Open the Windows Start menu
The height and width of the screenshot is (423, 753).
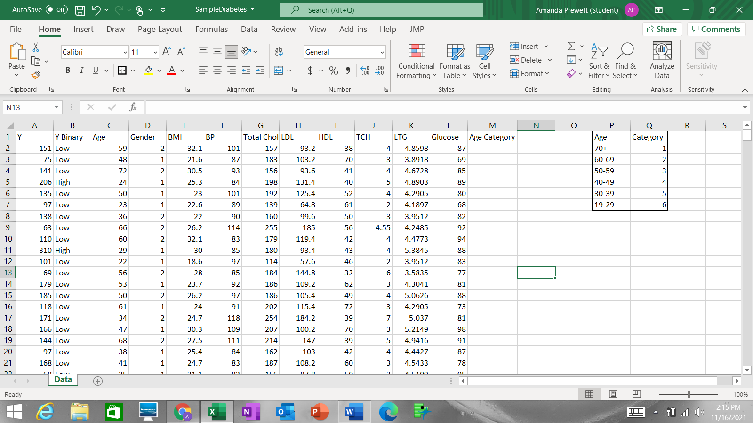click(14, 412)
